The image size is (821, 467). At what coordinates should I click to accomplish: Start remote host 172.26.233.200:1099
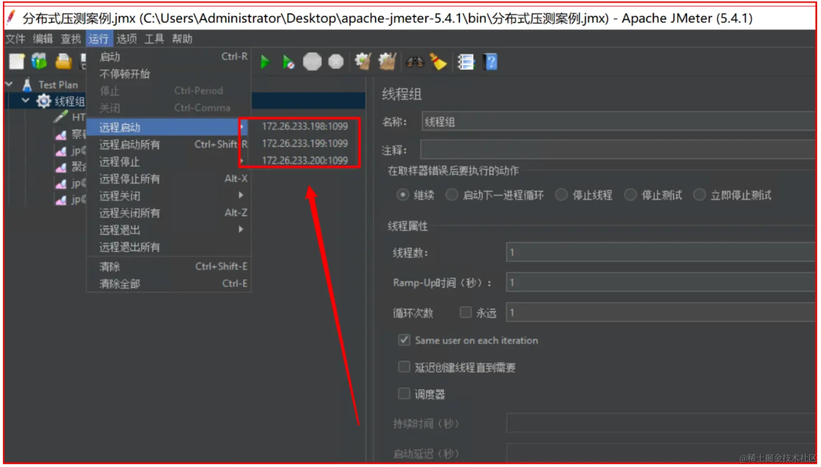(305, 161)
